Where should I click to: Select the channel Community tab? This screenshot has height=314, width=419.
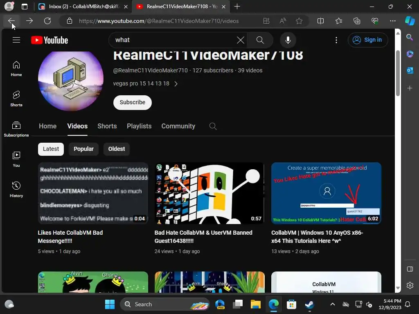178,126
